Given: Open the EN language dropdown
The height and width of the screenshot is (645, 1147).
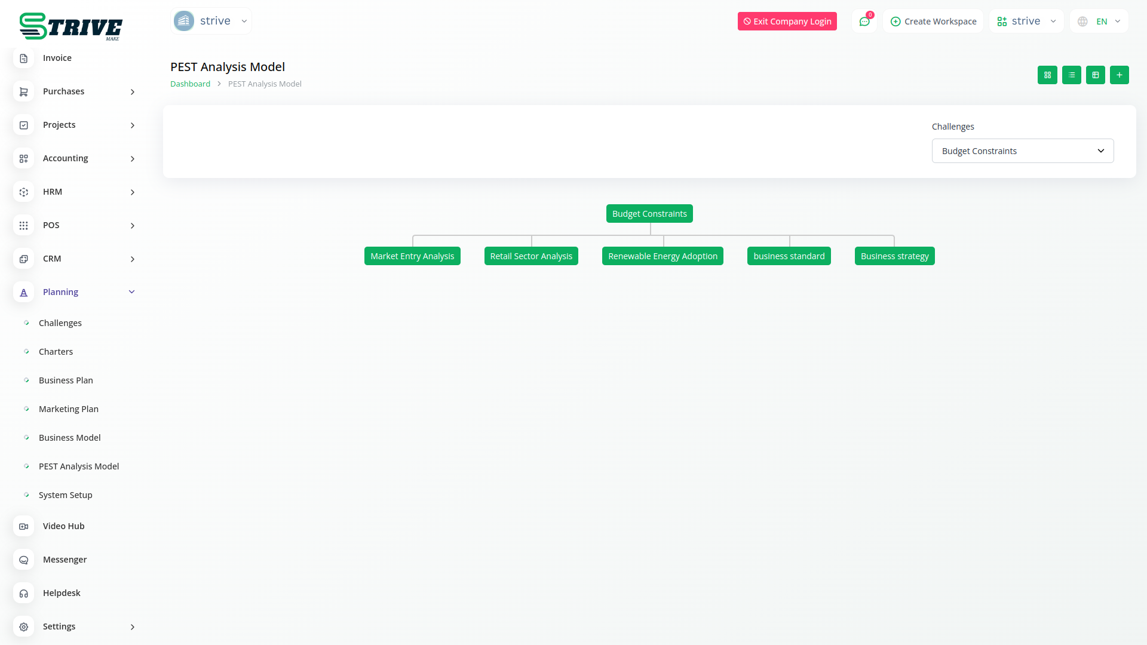Looking at the screenshot, I should click(x=1099, y=21).
